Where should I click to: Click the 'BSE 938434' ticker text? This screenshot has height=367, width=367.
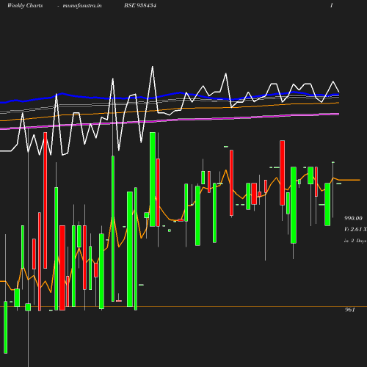coord(140,5)
